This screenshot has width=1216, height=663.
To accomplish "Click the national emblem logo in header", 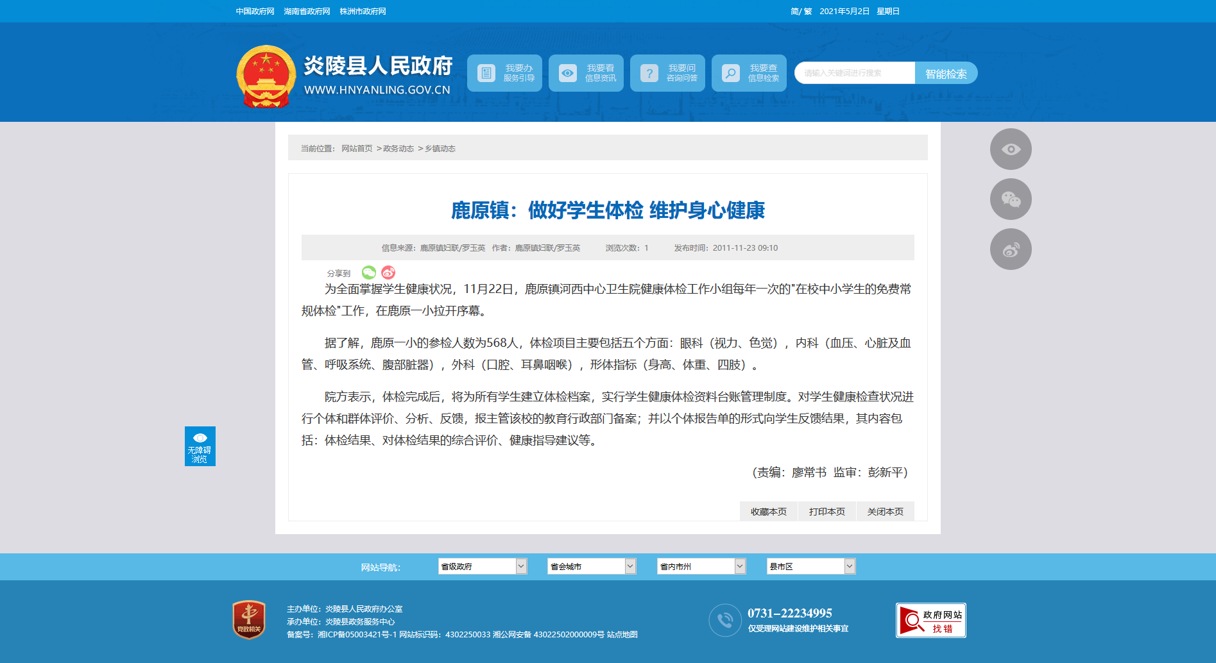I will pyautogui.click(x=266, y=76).
